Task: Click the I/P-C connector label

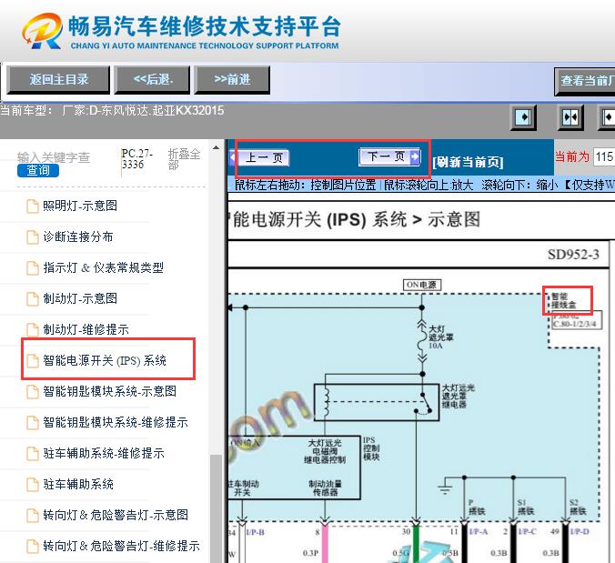Action: coord(527,532)
